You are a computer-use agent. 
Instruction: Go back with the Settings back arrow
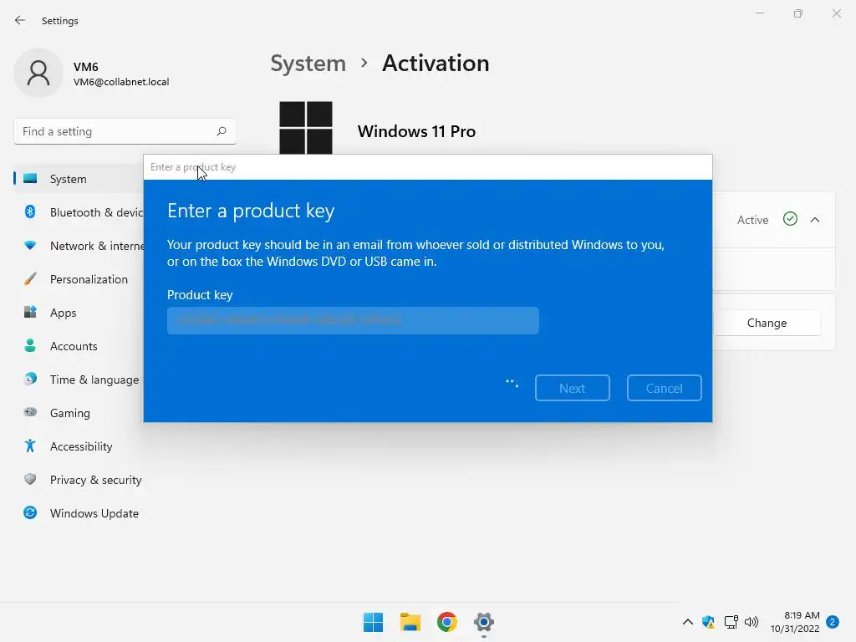(x=20, y=20)
